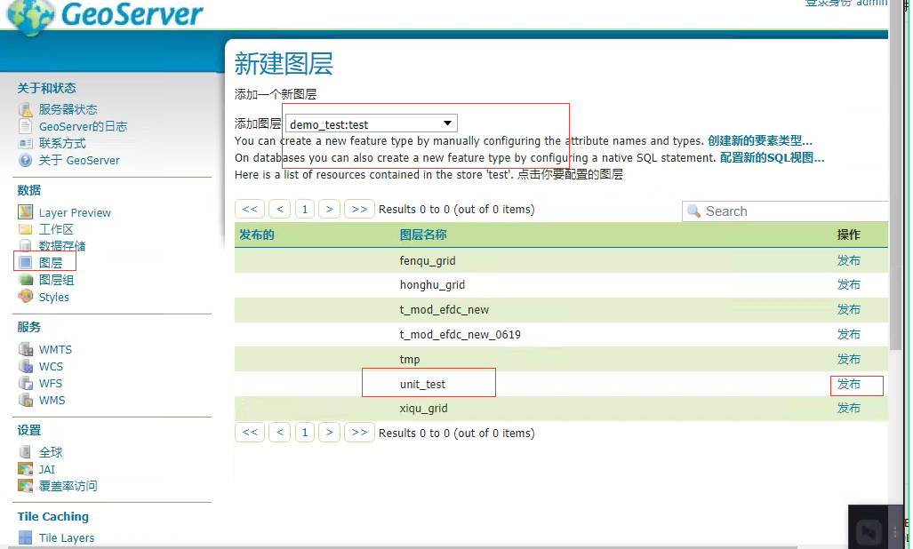Screen dimensions: 913x549
Task: Click the GeoServer log document icon
Action: click(x=26, y=126)
